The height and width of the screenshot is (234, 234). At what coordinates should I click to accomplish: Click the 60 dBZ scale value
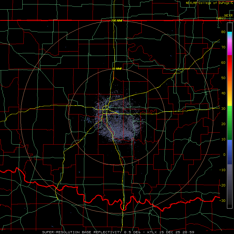pos(223,62)
